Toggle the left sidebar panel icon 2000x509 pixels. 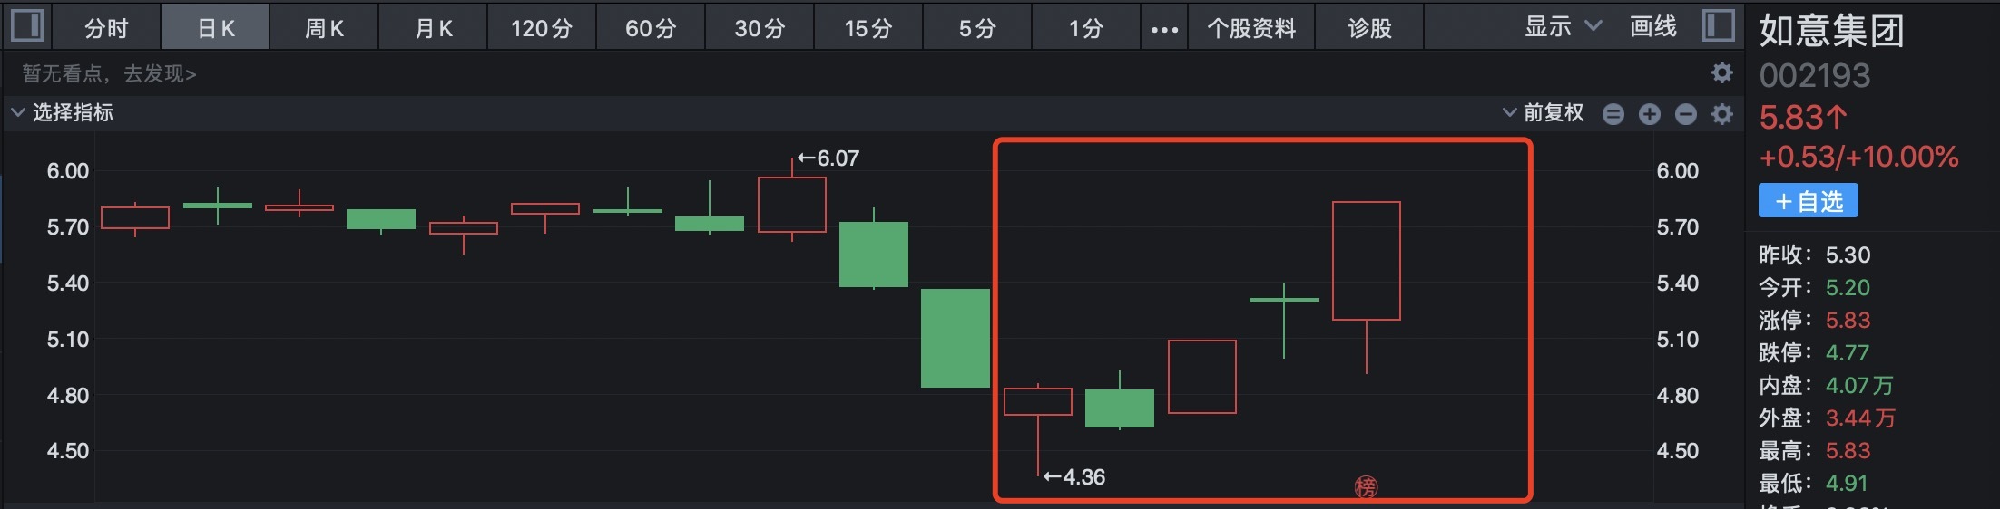26,25
